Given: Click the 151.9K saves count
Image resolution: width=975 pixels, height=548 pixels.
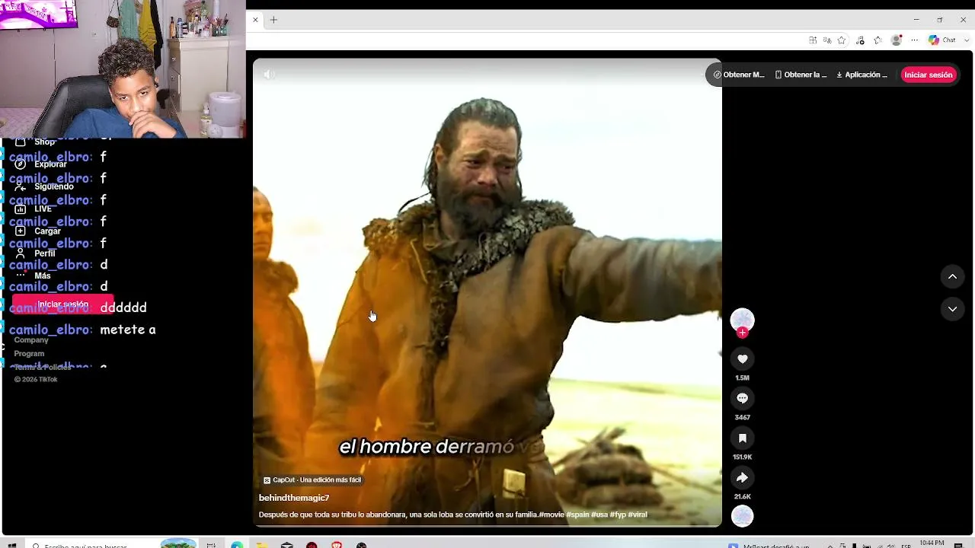Looking at the screenshot, I should tap(742, 457).
